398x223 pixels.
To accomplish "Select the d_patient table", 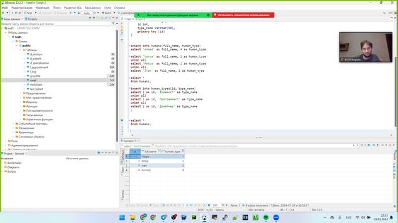I will tap(35, 59).
